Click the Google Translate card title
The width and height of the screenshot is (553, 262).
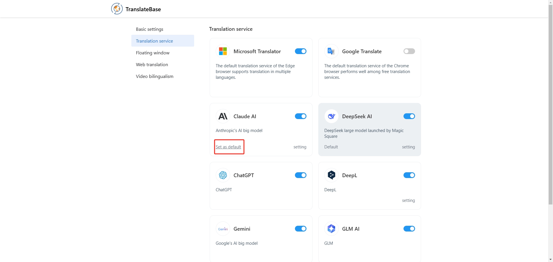pos(362,51)
